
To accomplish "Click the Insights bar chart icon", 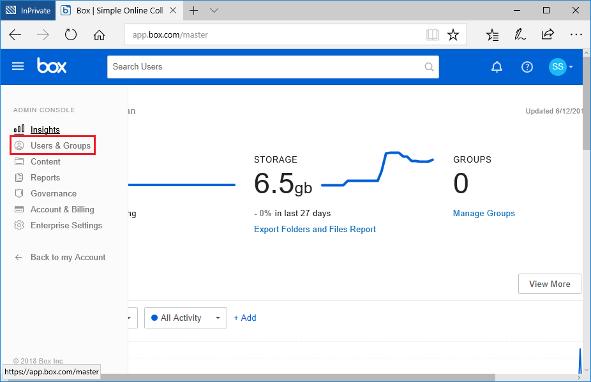I will pos(19,129).
